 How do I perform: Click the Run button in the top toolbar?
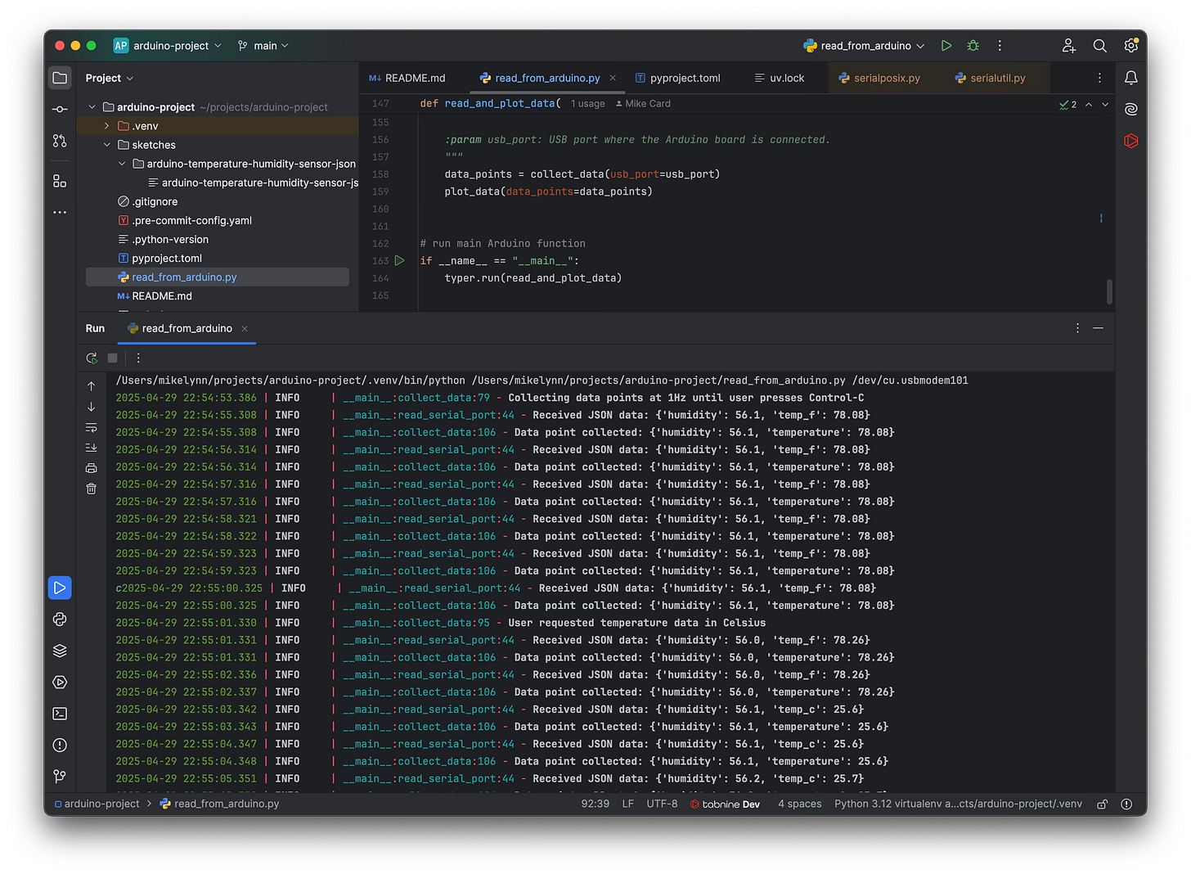[x=946, y=46]
